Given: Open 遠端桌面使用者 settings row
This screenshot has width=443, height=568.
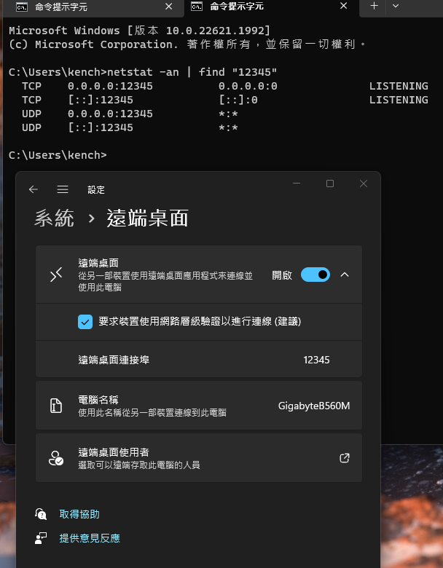Looking at the screenshot, I should (x=199, y=458).
